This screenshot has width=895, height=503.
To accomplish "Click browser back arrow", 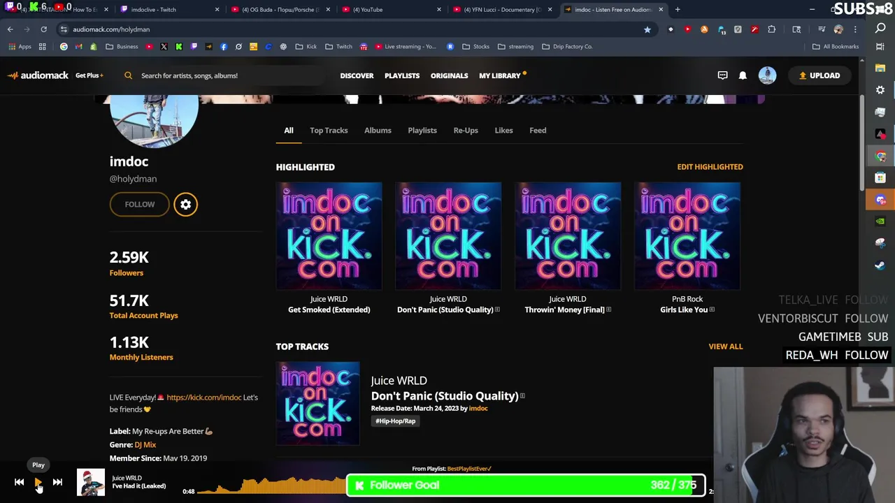I will [10, 29].
